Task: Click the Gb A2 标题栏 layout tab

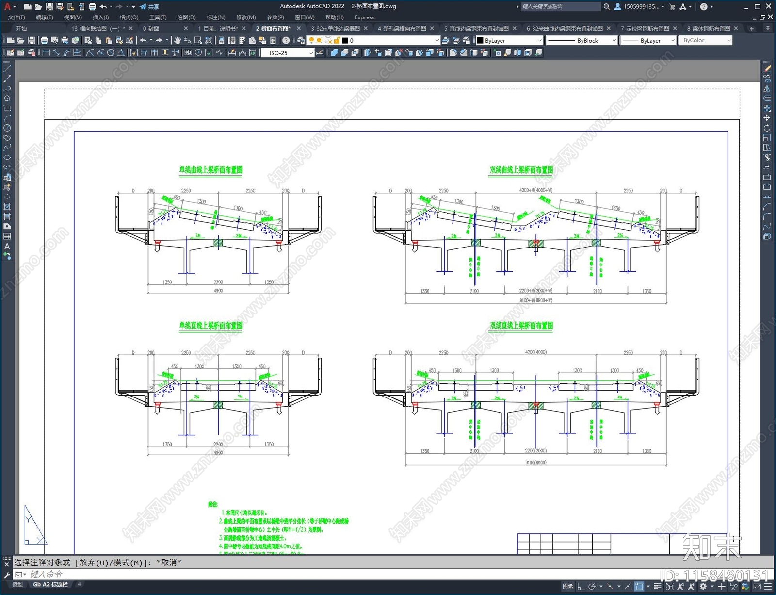Action: point(50,585)
